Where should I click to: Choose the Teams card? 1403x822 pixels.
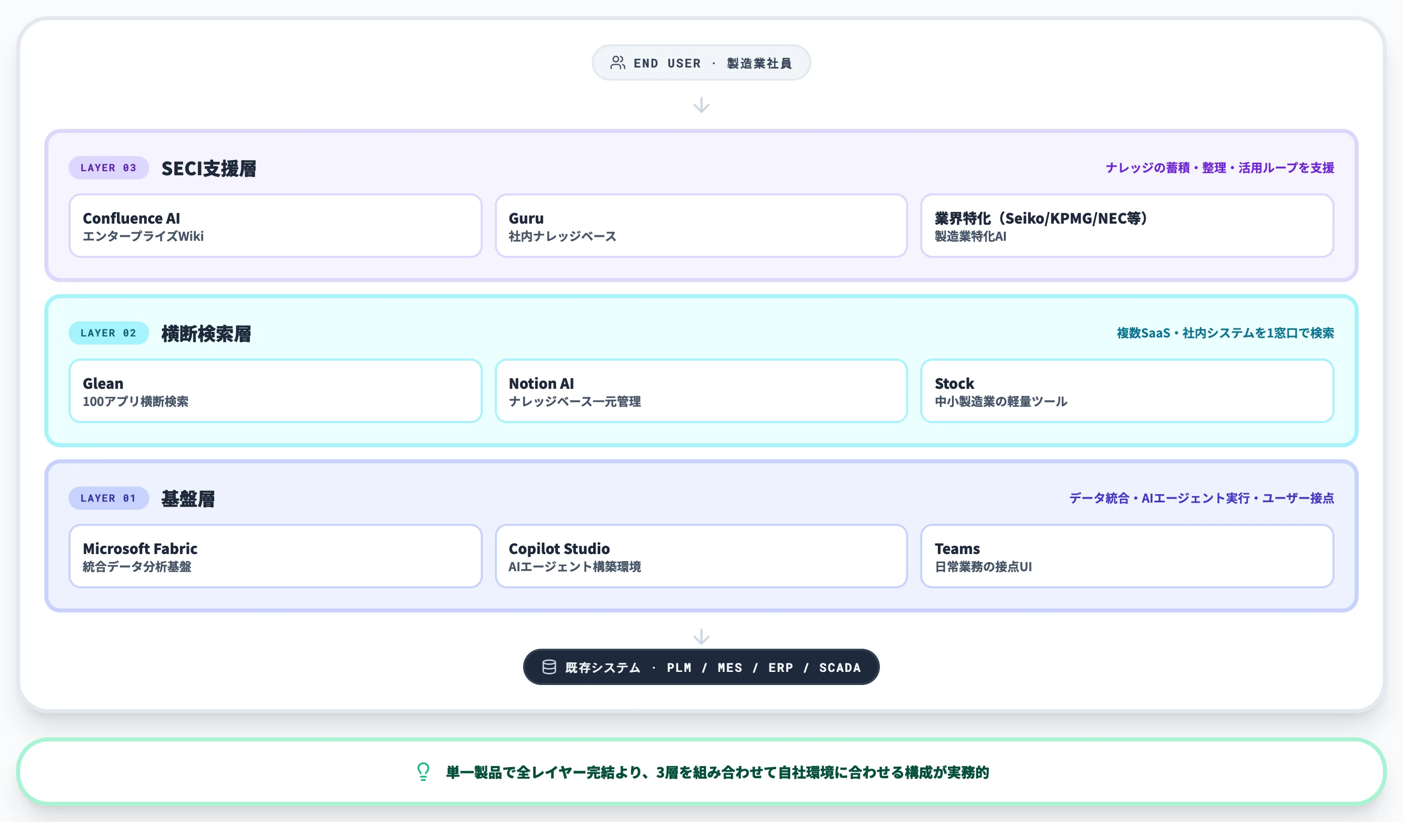(1127, 556)
